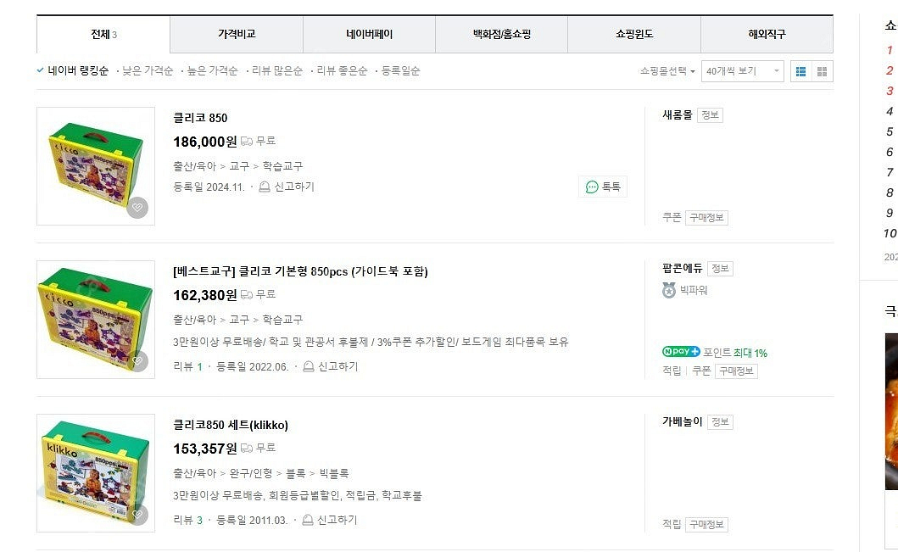Click heart wishlist icon on 클리코 850 thumbnail
Image resolution: width=898 pixels, height=552 pixels.
point(137,207)
